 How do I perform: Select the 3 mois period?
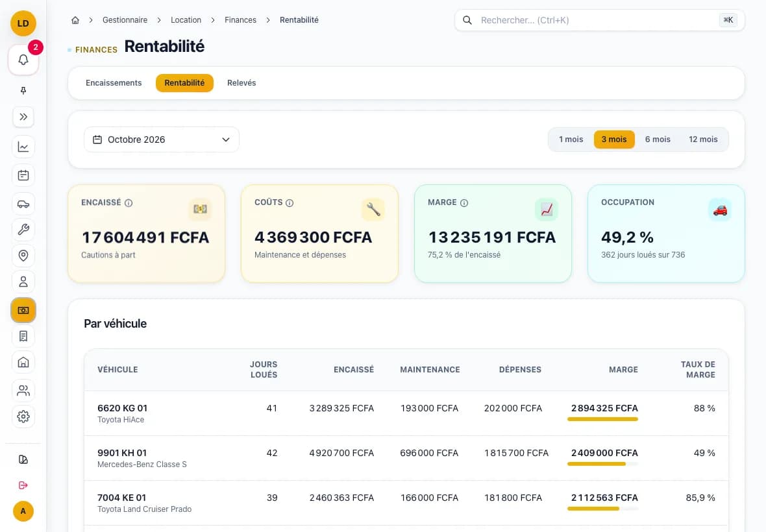click(614, 139)
